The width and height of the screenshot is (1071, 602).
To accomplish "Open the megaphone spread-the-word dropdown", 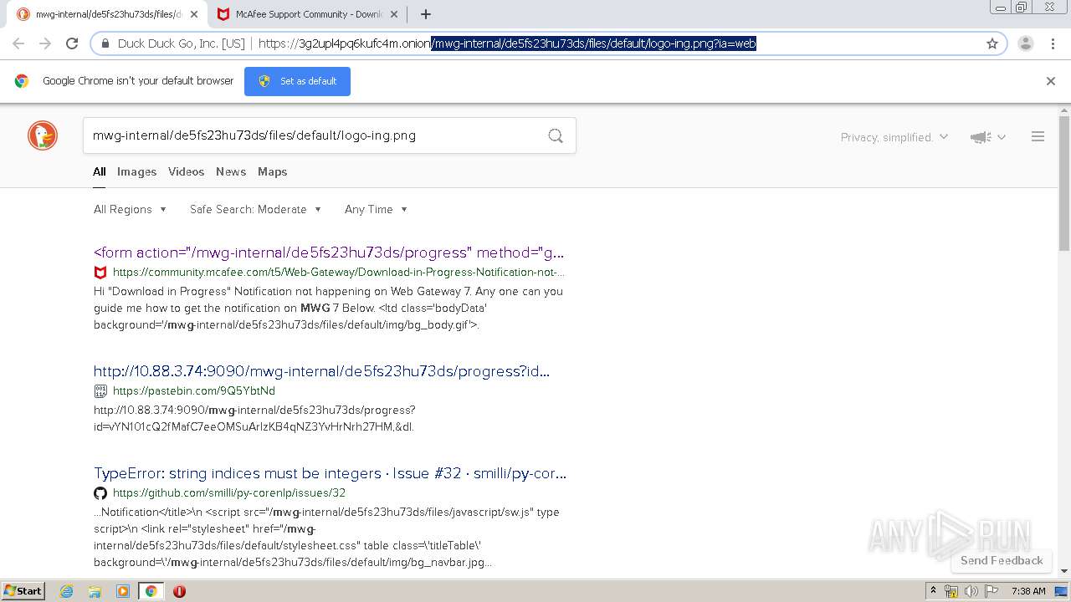I will click(988, 137).
